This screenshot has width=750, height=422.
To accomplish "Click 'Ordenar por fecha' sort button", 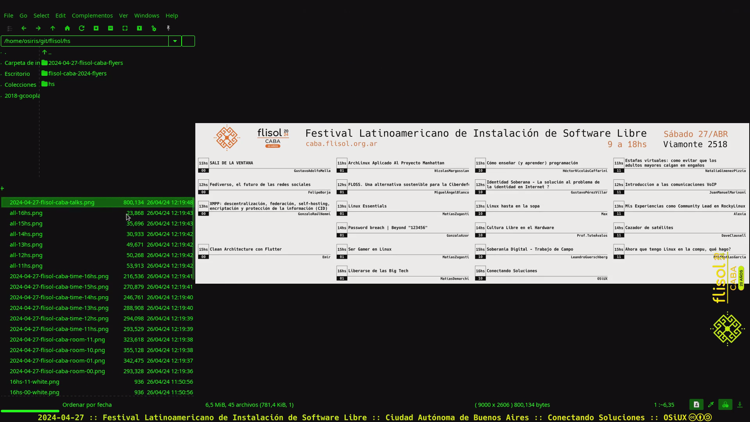I will [87, 405].
